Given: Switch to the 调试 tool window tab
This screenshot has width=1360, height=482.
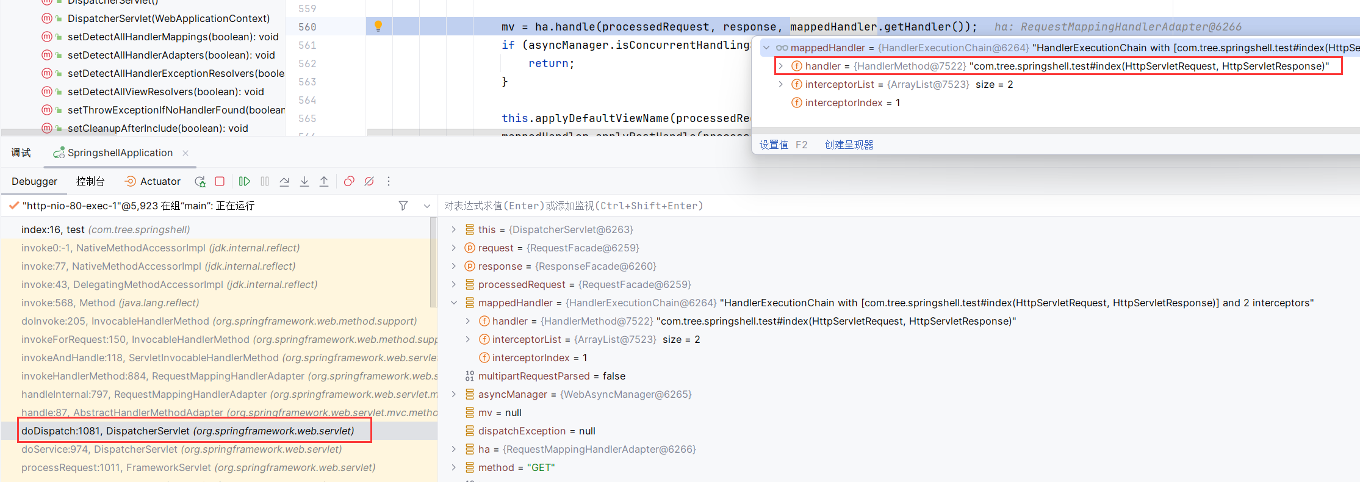Looking at the screenshot, I should coord(21,153).
